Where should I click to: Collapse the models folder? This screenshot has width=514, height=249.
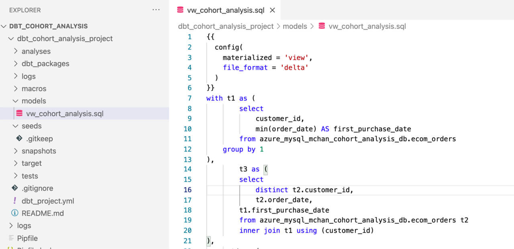pos(16,101)
